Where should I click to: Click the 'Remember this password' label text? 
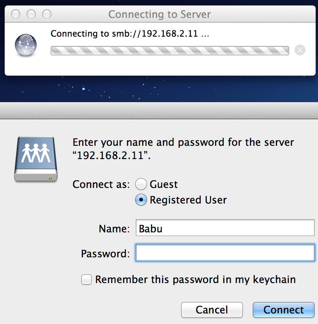click(195, 280)
